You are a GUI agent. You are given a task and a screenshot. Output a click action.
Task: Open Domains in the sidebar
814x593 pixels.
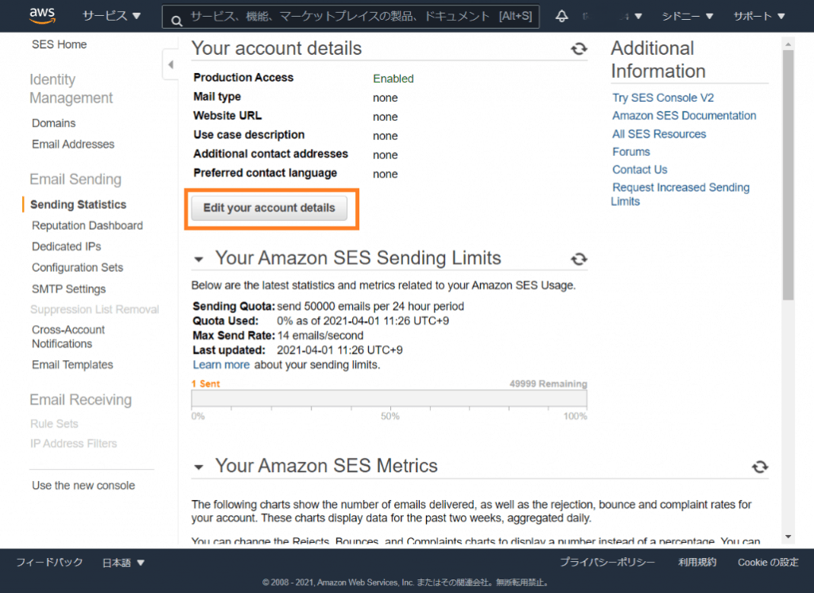[x=53, y=123]
